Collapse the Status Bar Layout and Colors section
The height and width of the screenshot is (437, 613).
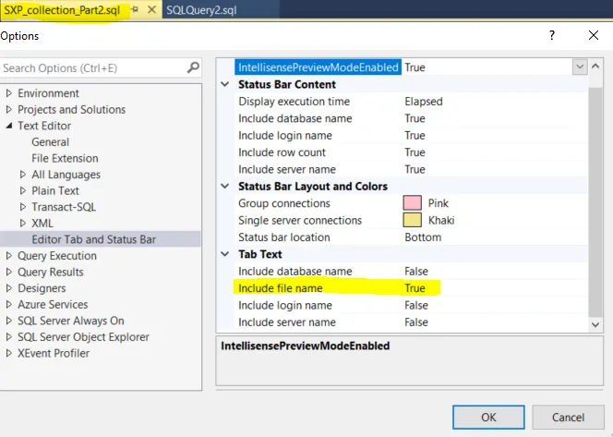coord(225,187)
